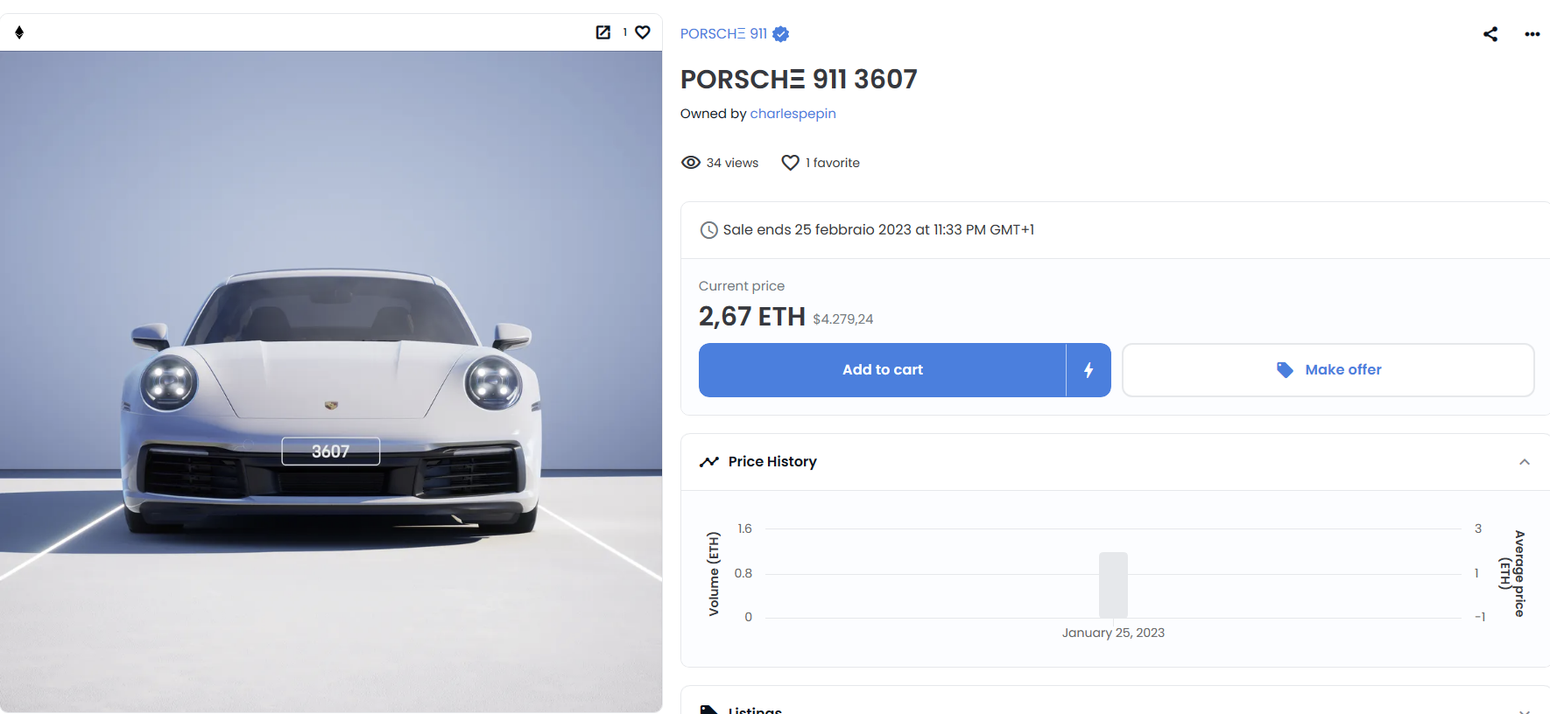Viewport: 1550px width, 714px height.
Task: Click the heart beside 1 favorite
Action: click(790, 163)
